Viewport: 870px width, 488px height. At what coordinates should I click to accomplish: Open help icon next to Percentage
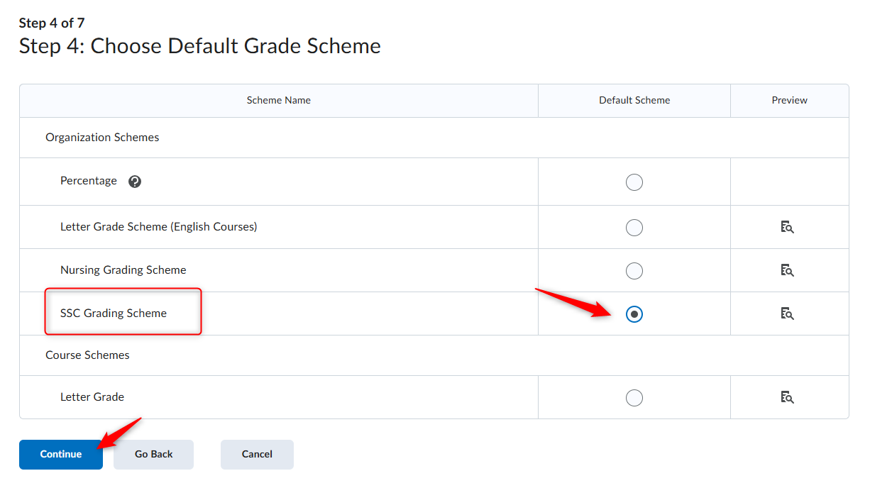135,182
